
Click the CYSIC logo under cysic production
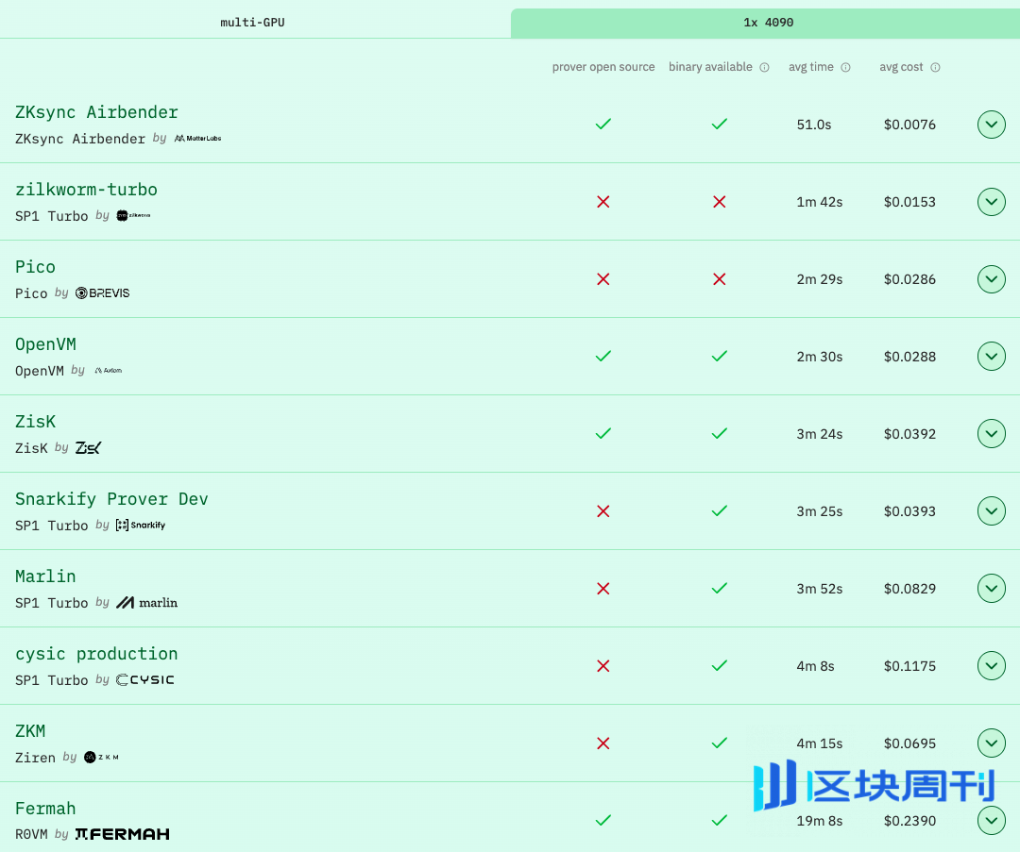(144, 679)
